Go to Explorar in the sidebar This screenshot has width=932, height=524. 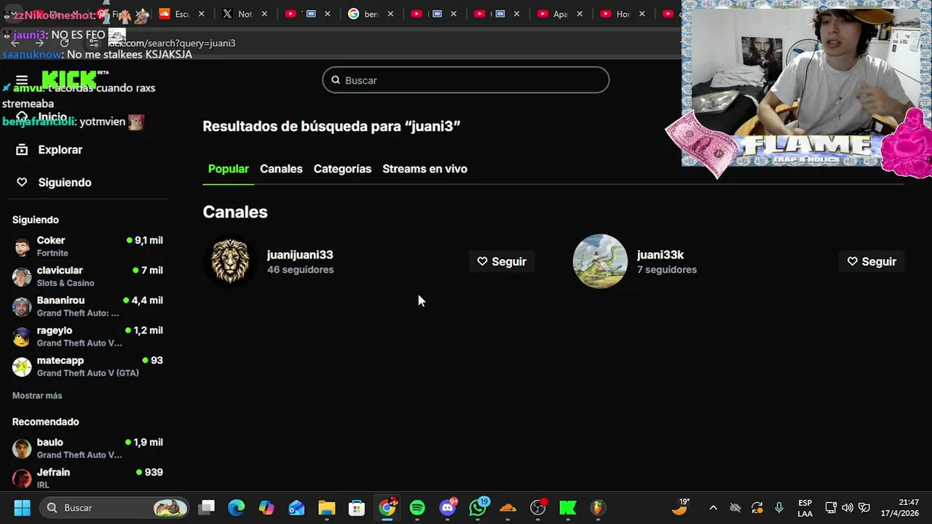point(60,150)
